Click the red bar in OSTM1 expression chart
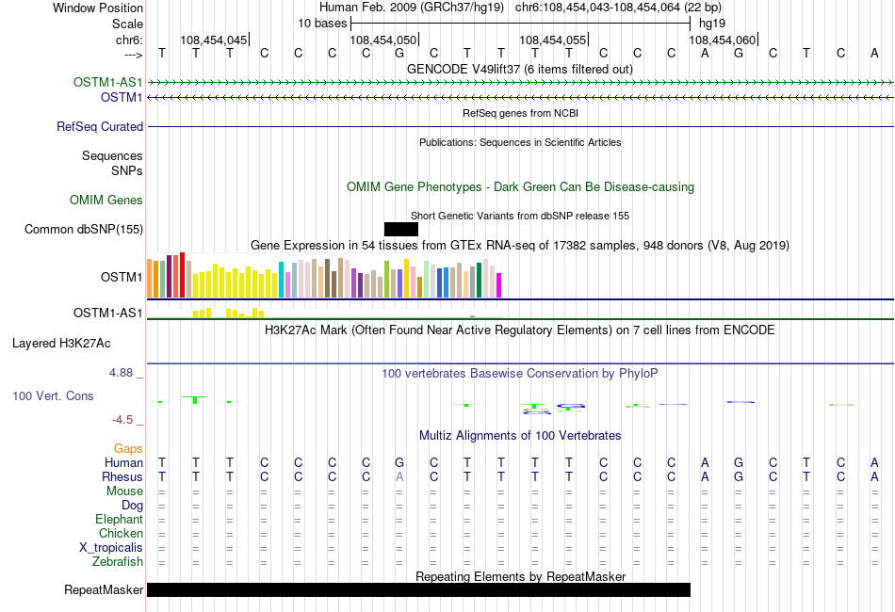Image resolution: width=895 pixels, height=612 pixels. [x=183, y=275]
